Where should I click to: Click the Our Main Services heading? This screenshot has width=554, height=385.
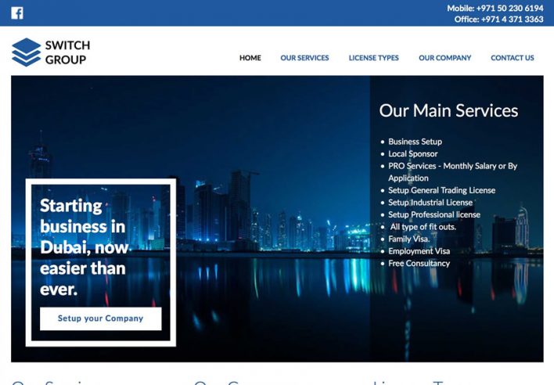448,110
